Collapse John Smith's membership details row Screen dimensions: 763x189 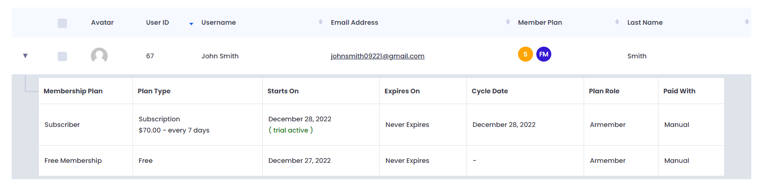click(25, 56)
